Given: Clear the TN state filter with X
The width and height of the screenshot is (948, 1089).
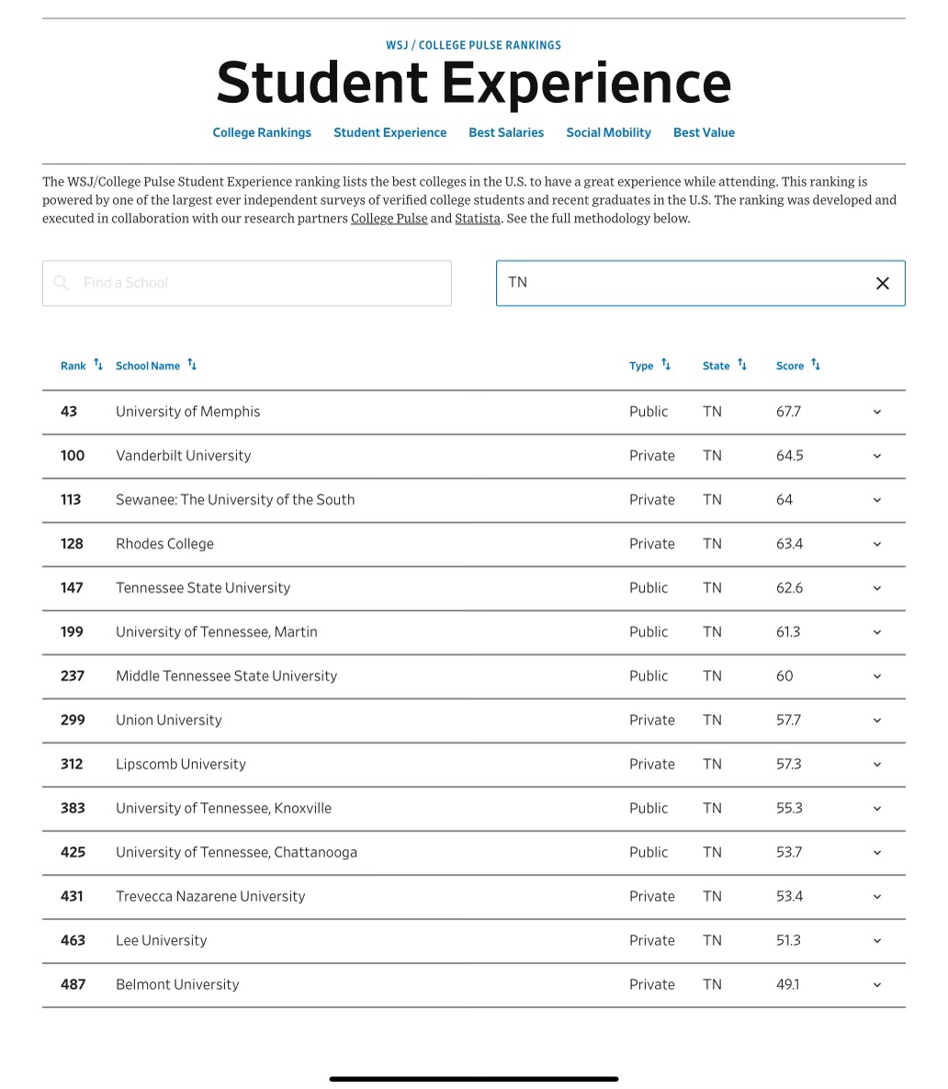Looking at the screenshot, I should point(883,283).
